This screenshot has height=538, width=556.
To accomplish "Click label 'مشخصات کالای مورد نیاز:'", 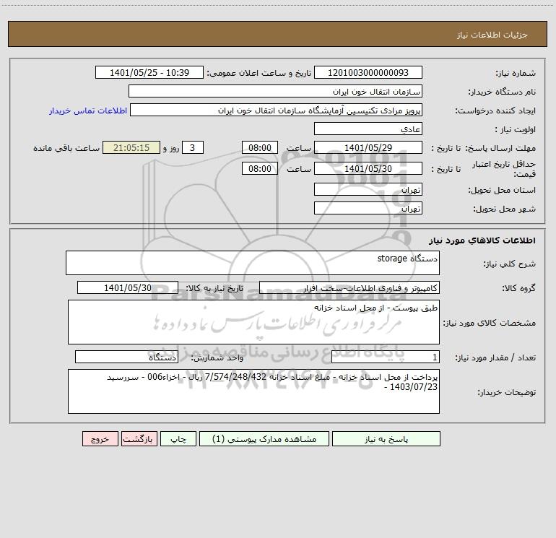I will [x=490, y=323].
